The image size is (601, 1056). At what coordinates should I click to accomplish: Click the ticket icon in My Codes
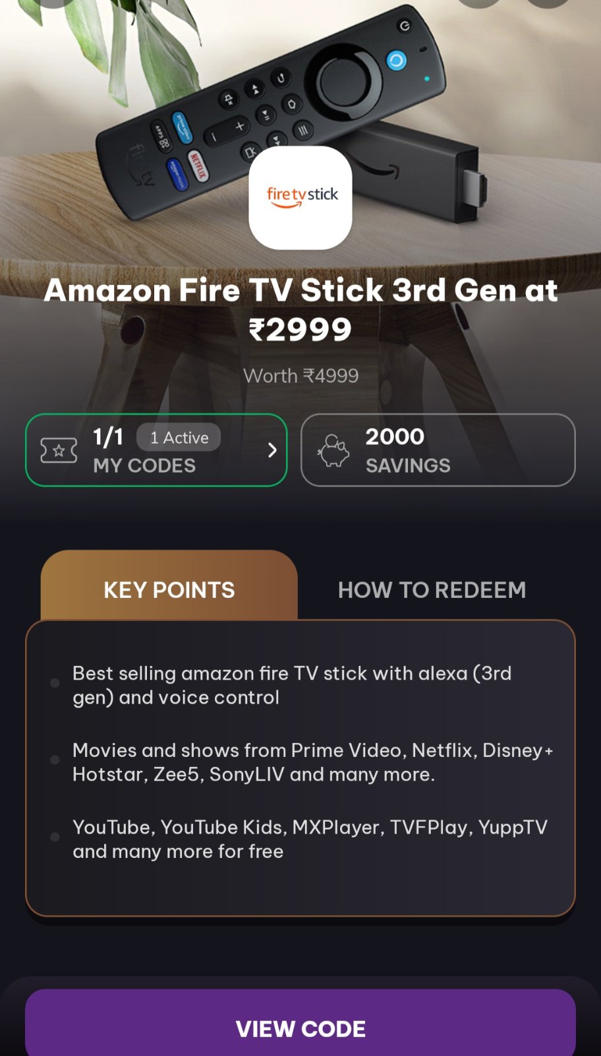coord(59,451)
